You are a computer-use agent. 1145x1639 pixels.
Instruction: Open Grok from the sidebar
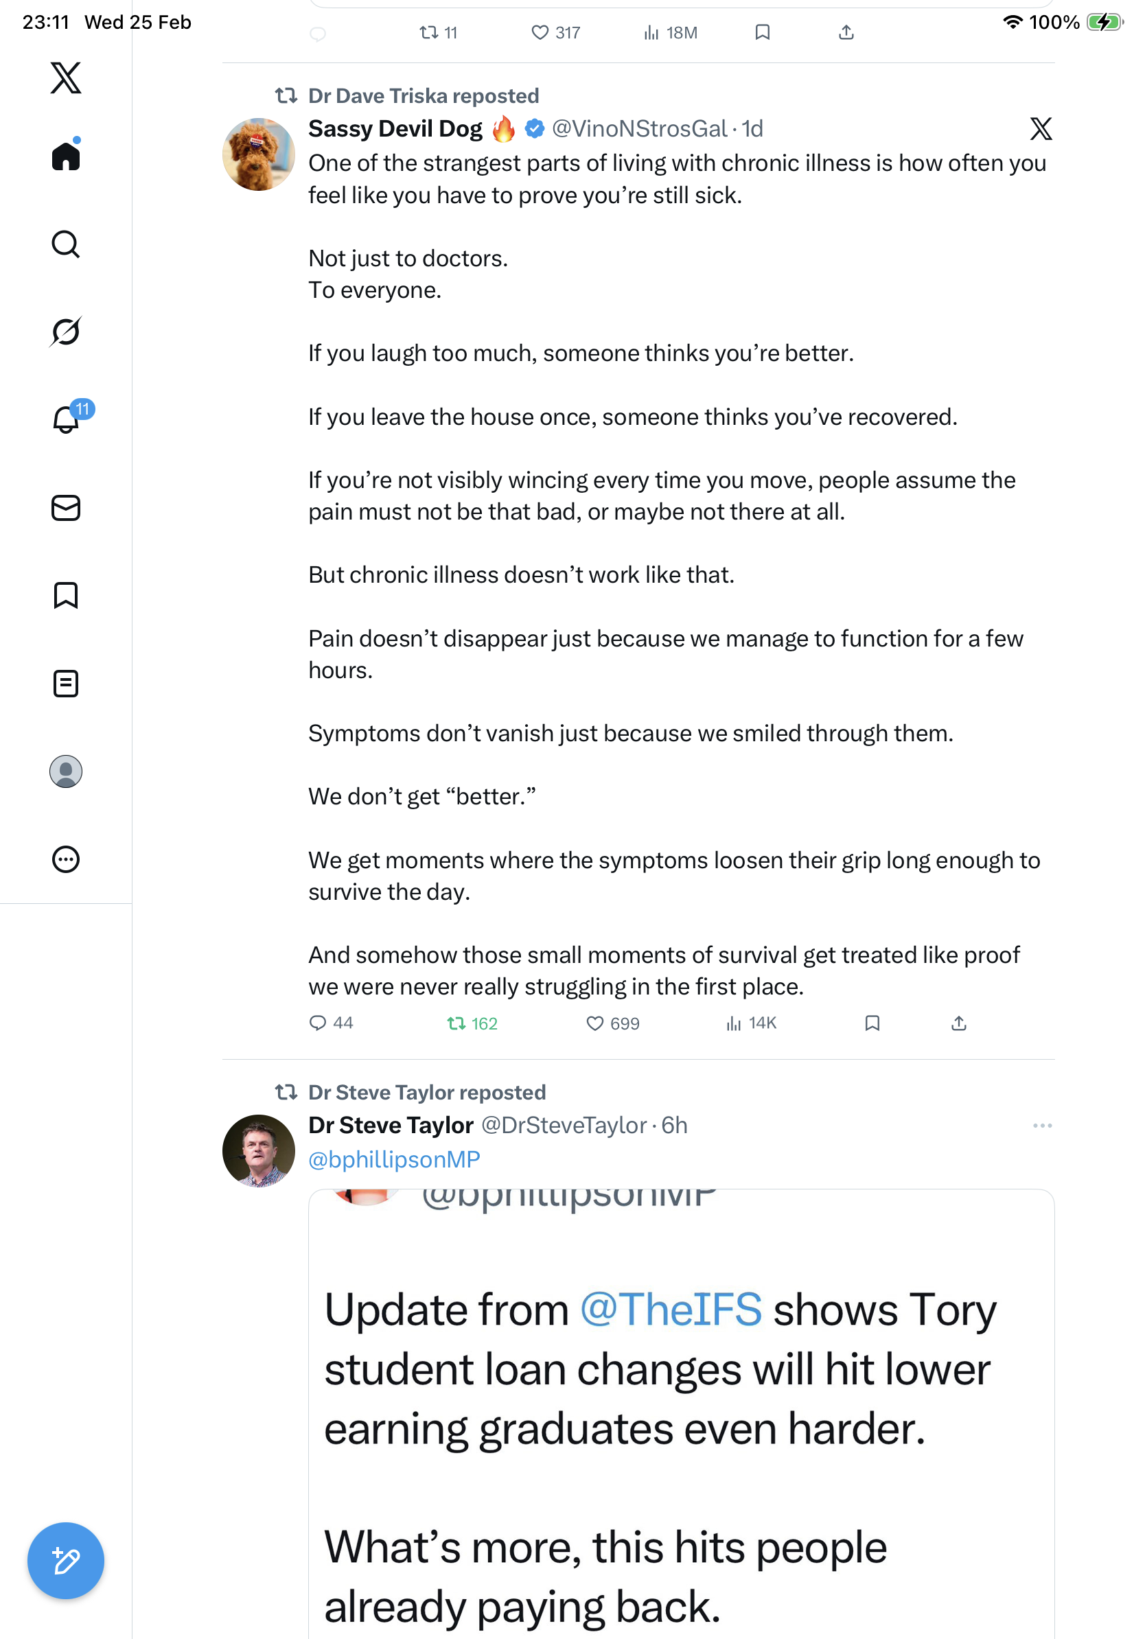66,332
